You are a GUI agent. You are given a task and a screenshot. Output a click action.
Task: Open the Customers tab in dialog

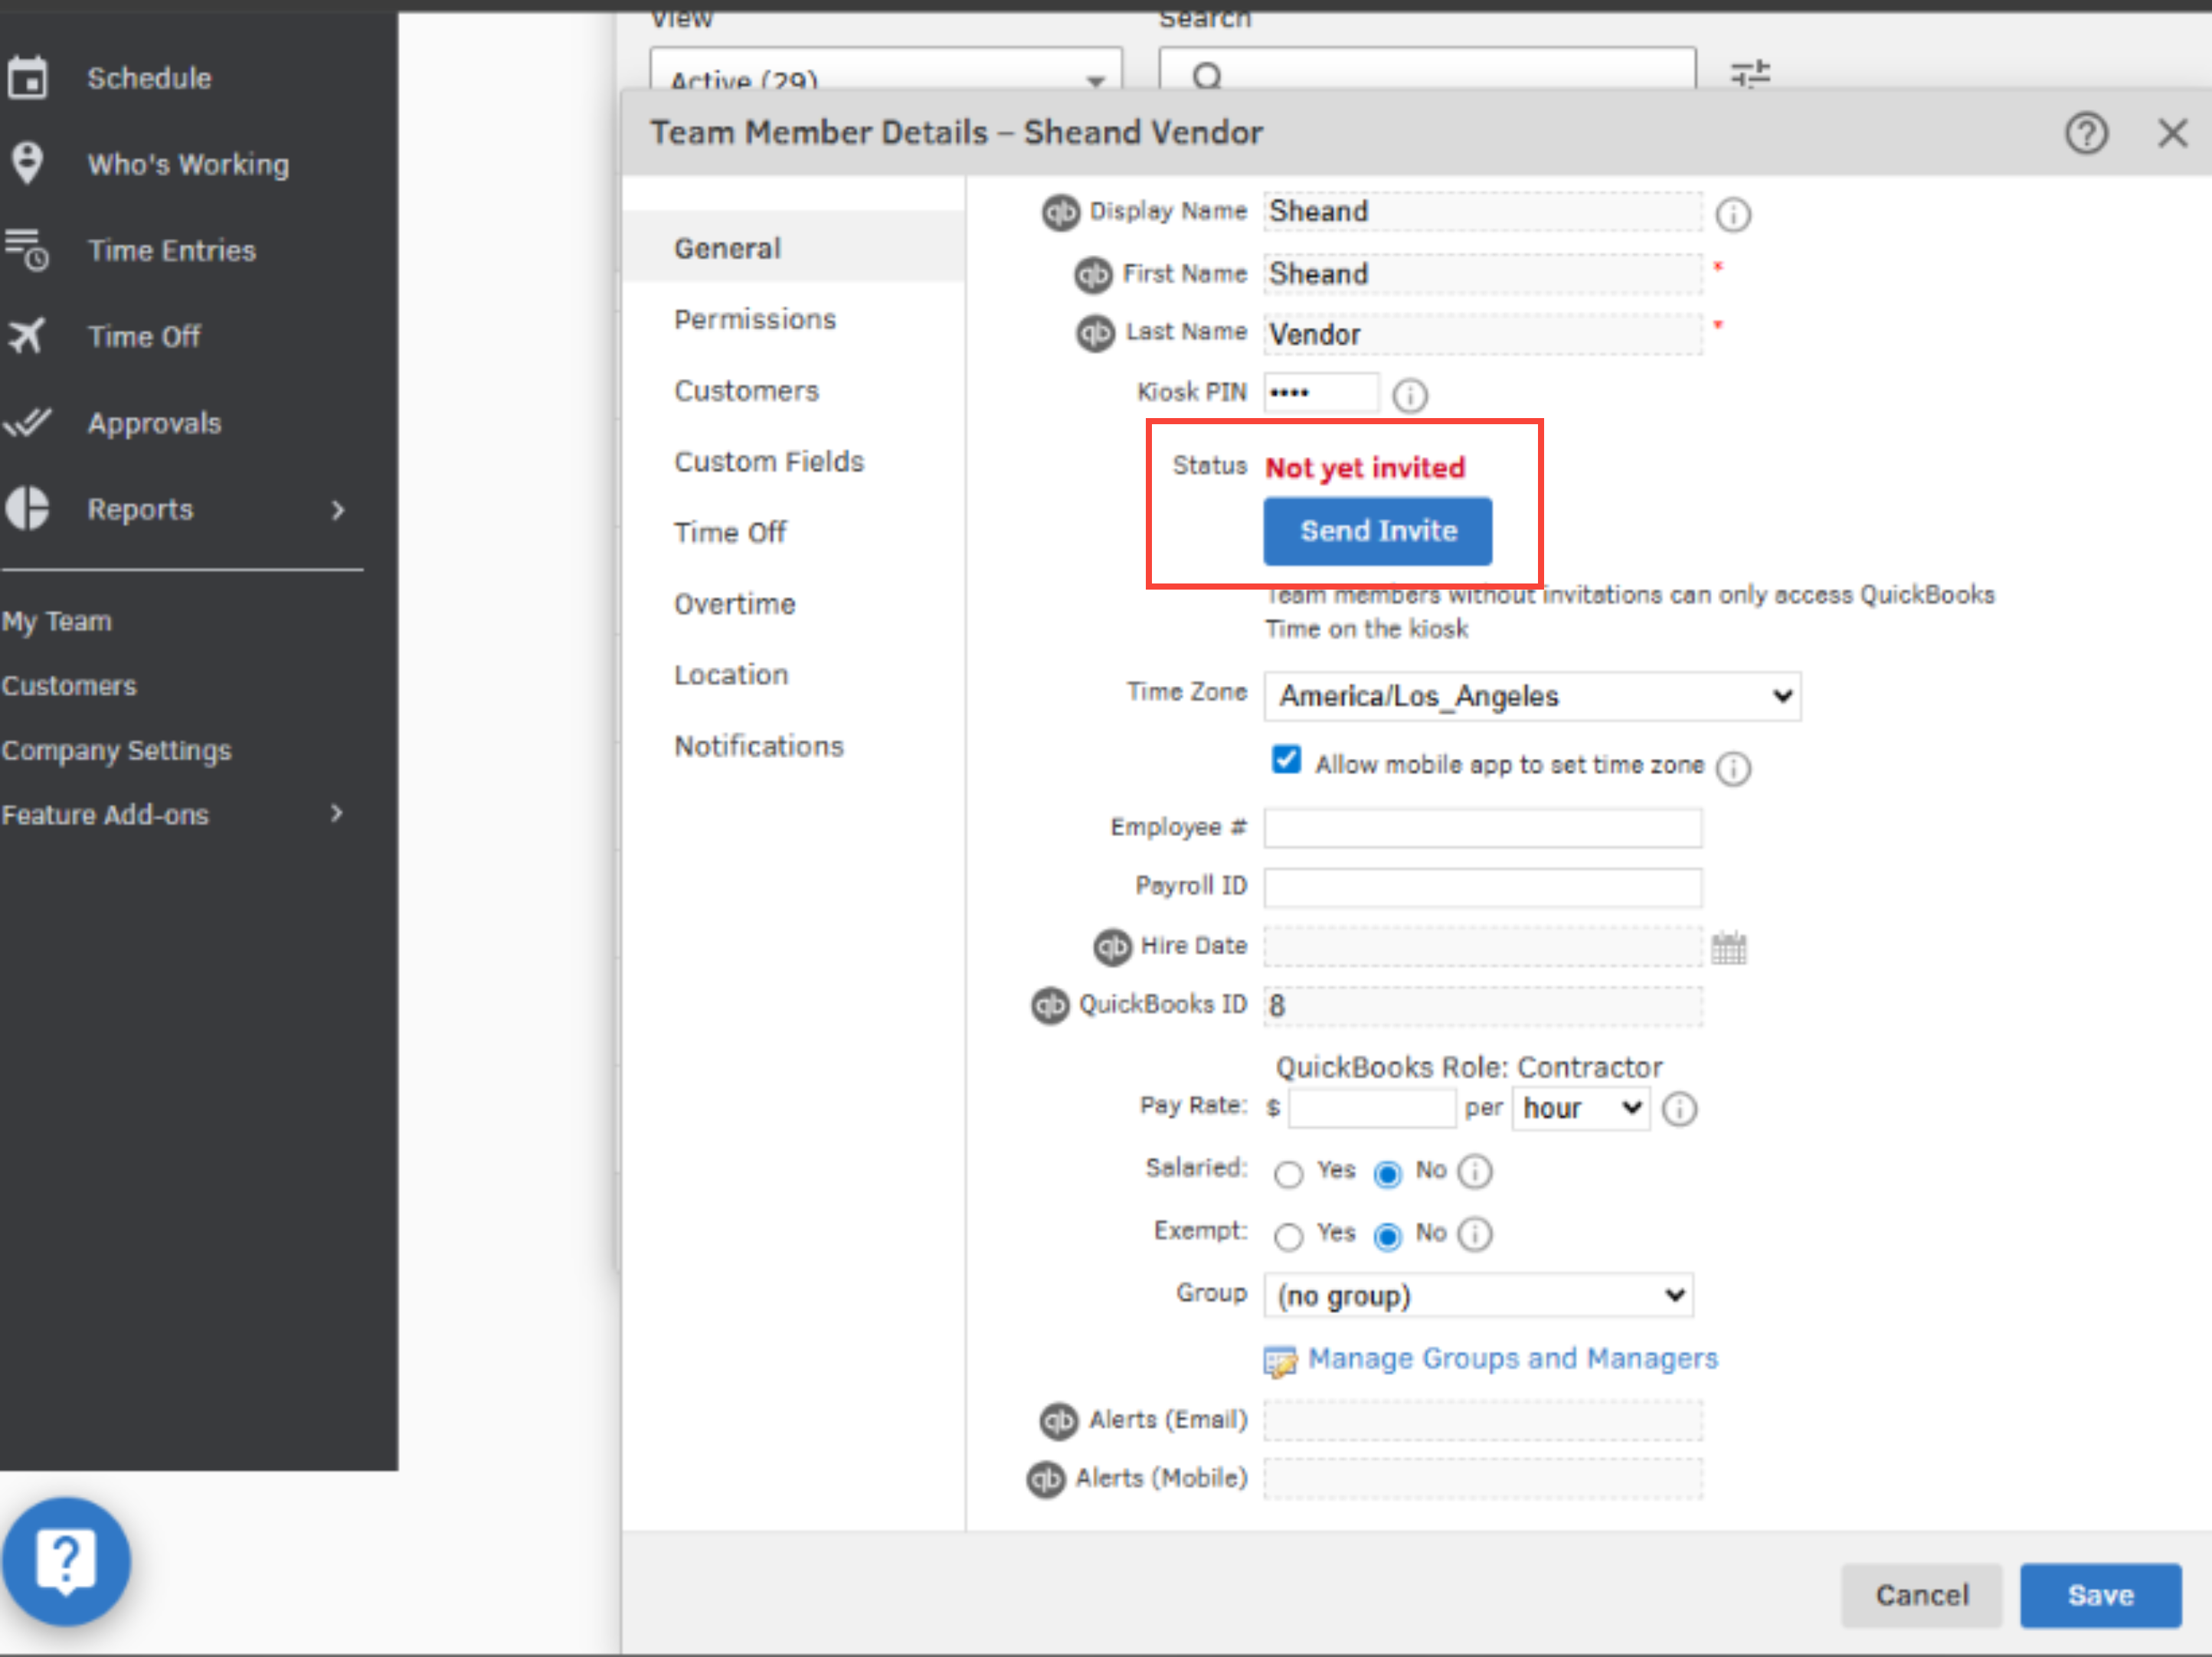(x=747, y=390)
